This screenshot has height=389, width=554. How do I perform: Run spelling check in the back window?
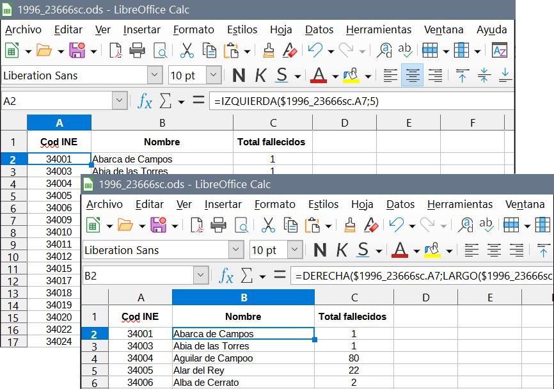click(405, 51)
